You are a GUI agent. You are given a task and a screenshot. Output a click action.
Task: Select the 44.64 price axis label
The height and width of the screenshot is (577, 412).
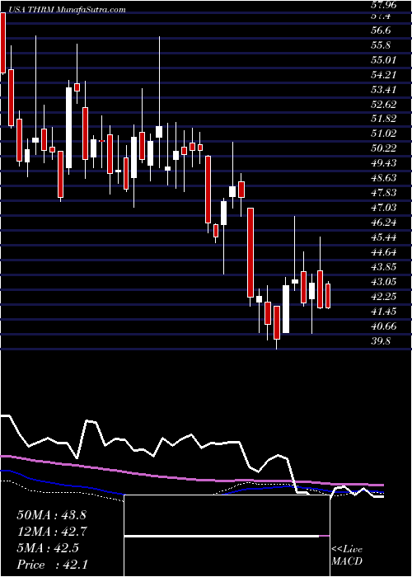pos(385,252)
